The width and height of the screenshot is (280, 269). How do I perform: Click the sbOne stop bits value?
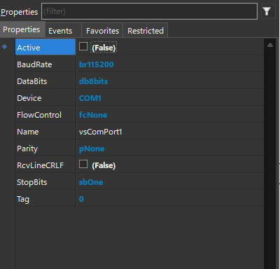click(x=91, y=182)
